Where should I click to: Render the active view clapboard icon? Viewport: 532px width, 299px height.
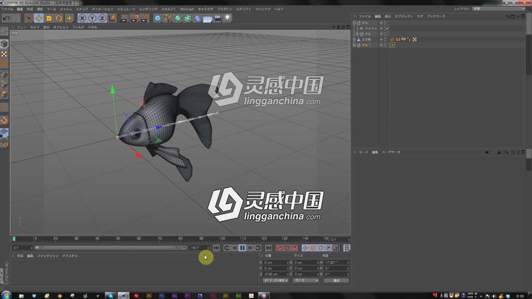124,18
